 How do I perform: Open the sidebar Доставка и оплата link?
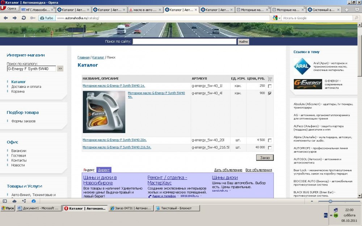26,87
